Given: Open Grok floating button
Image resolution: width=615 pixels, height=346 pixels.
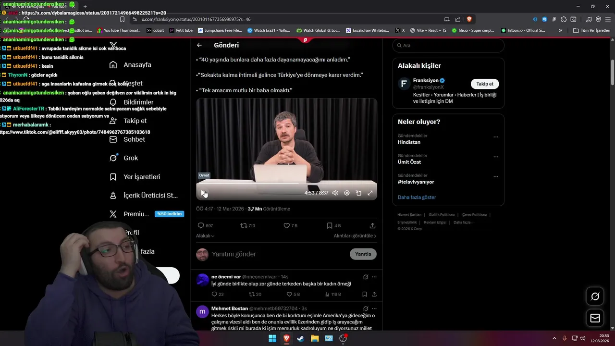Looking at the screenshot, I should 595,297.
